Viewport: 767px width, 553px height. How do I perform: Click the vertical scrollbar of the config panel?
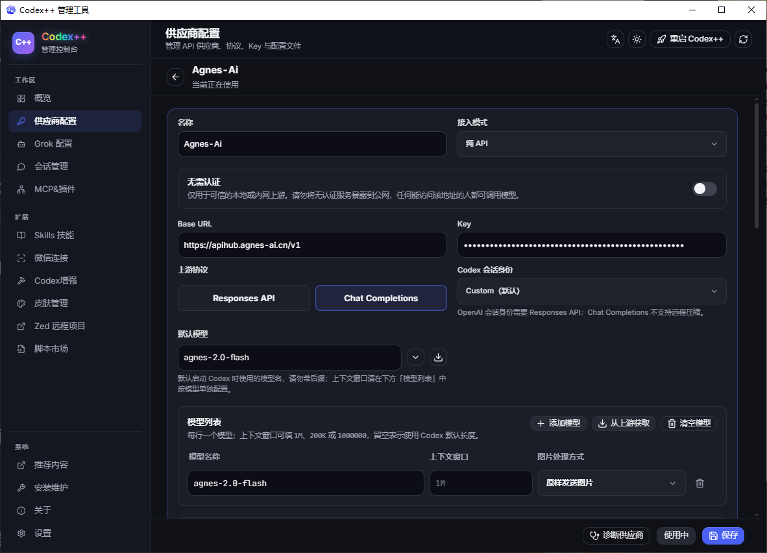click(x=756, y=166)
